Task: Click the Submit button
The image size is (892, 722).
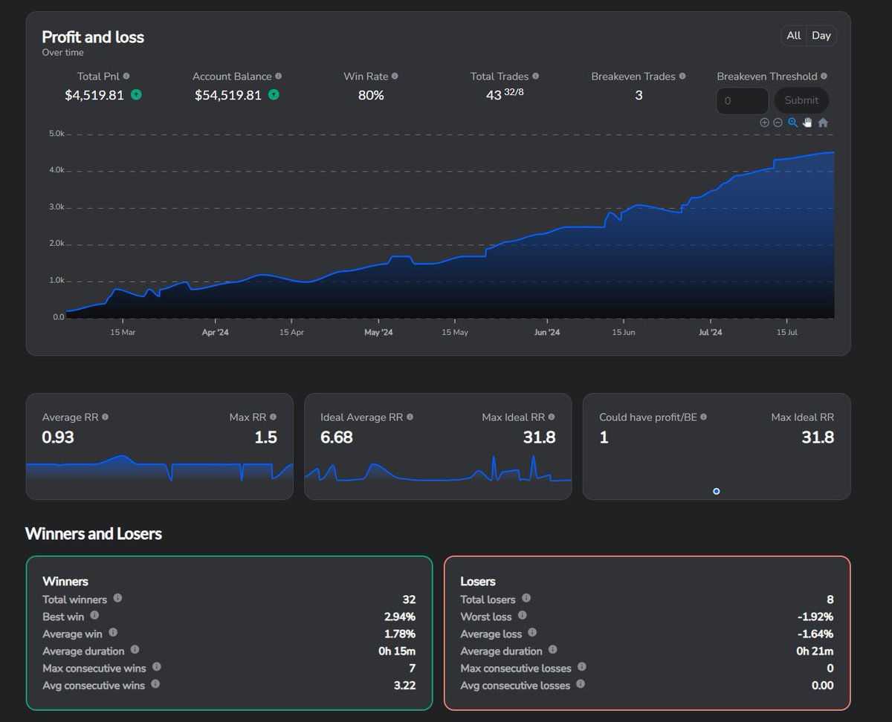Action: pyautogui.click(x=801, y=100)
